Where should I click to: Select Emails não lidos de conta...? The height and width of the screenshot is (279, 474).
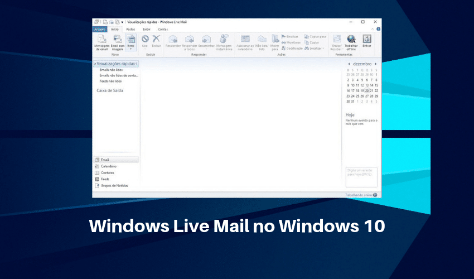coord(119,76)
